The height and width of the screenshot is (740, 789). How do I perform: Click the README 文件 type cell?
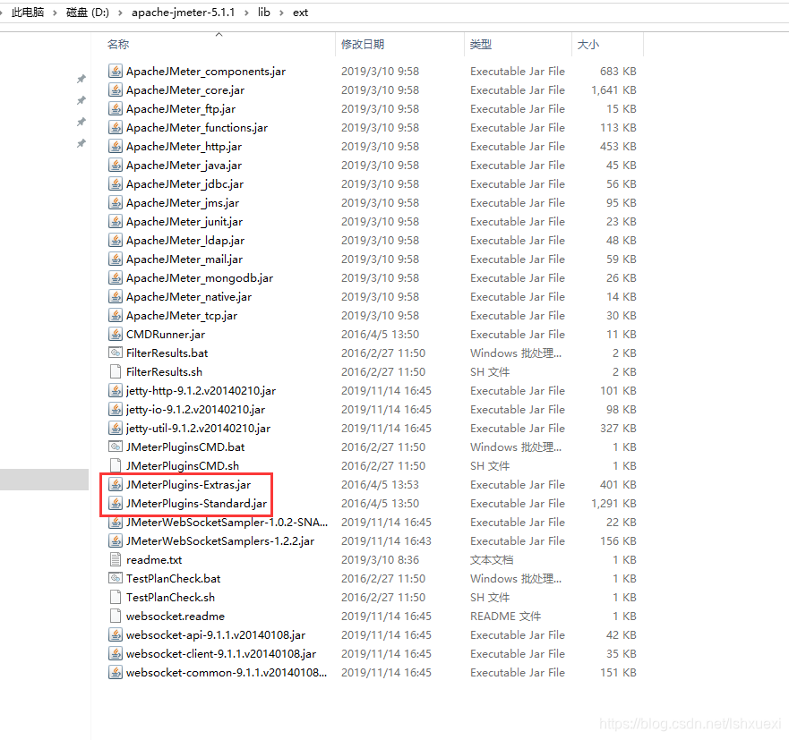505,616
